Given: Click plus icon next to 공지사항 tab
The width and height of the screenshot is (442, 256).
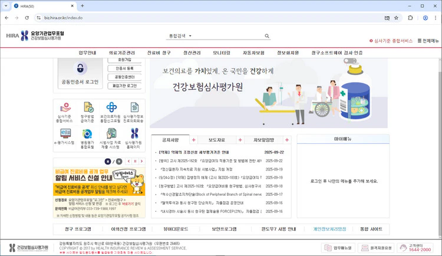Looking at the screenshot, I should 194,140.
